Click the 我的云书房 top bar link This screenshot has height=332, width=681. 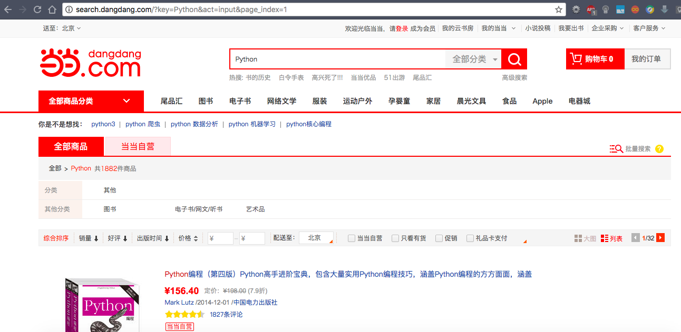coord(458,28)
